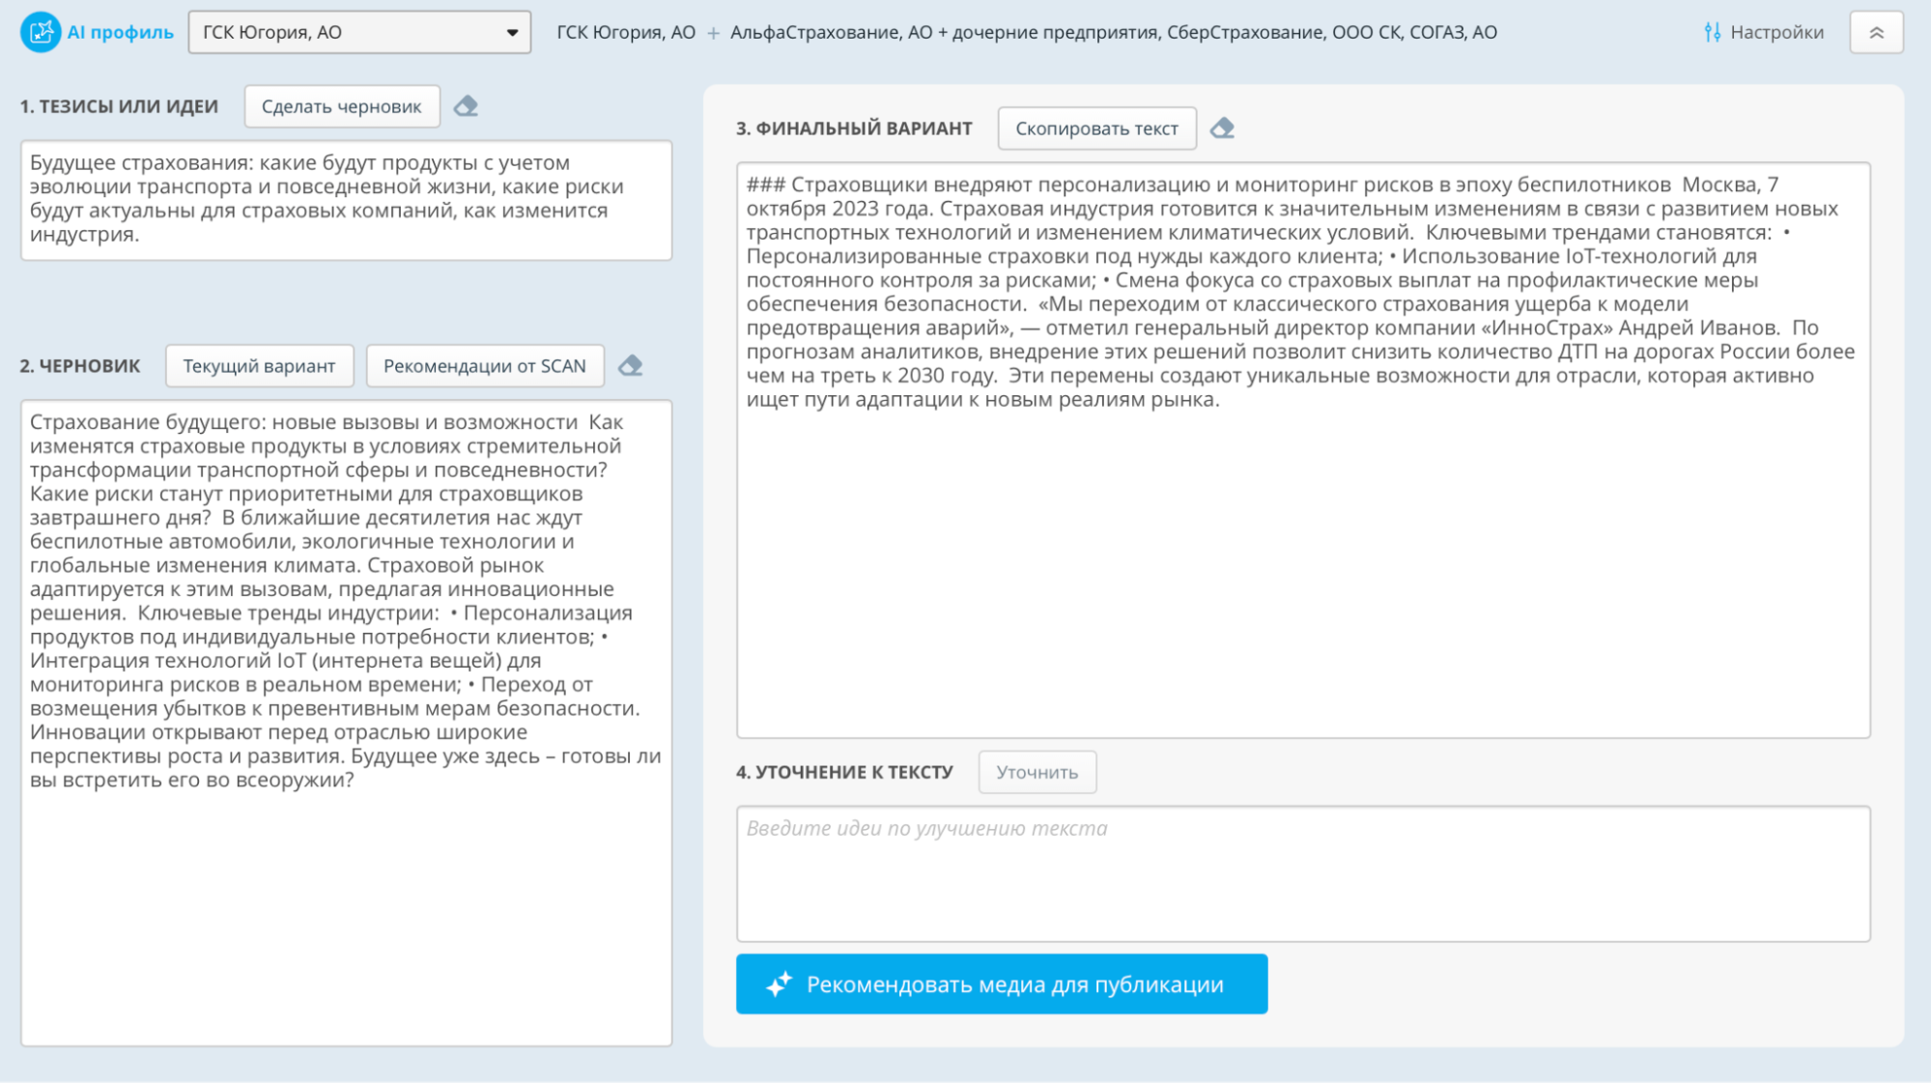Click the eraser icon to clear тезисы
Image resolution: width=1931 pixels, height=1083 pixels.
(x=467, y=106)
